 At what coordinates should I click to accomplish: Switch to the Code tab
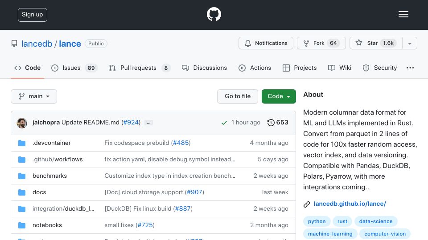[x=27, y=68]
